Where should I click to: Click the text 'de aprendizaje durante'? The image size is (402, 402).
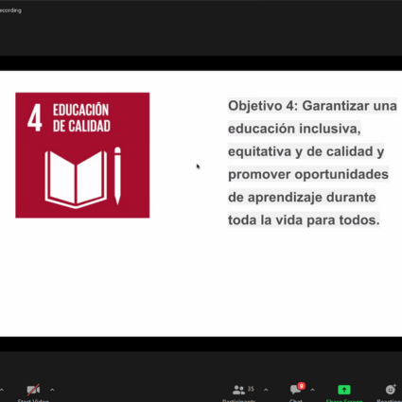(302, 198)
